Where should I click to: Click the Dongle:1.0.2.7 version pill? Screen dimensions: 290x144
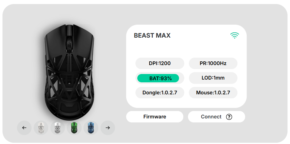(160, 93)
